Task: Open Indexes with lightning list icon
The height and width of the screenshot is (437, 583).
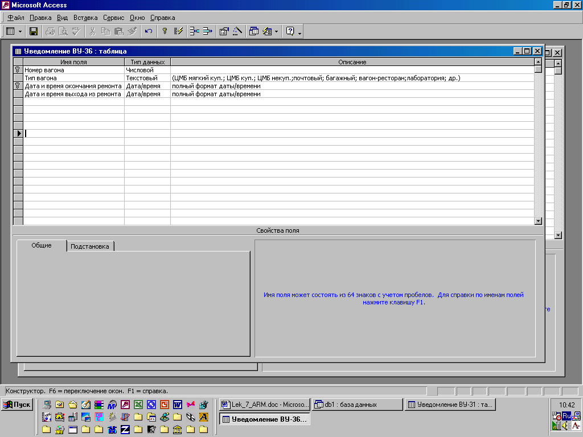Action: point(178,32)
